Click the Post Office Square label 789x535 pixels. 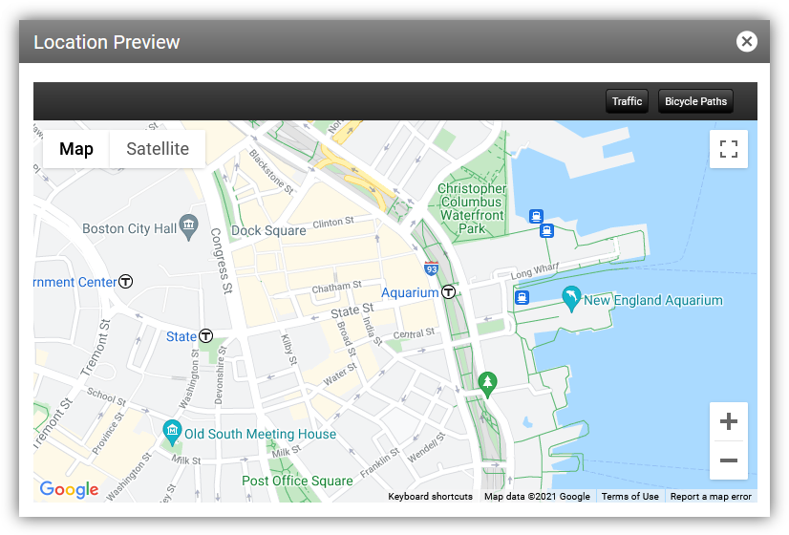297,481
